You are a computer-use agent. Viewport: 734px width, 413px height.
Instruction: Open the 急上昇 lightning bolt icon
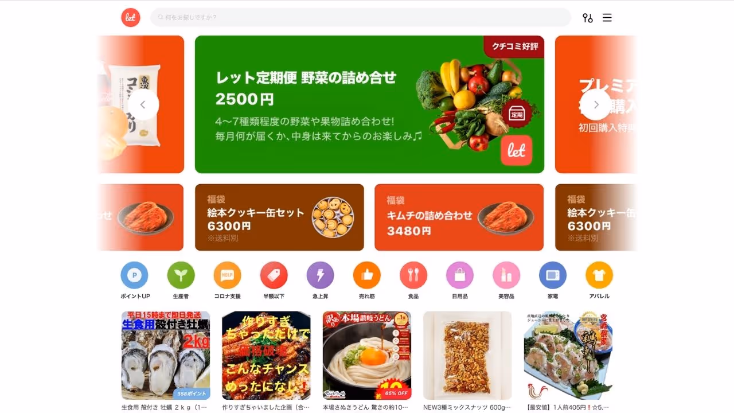coord(320,275)
